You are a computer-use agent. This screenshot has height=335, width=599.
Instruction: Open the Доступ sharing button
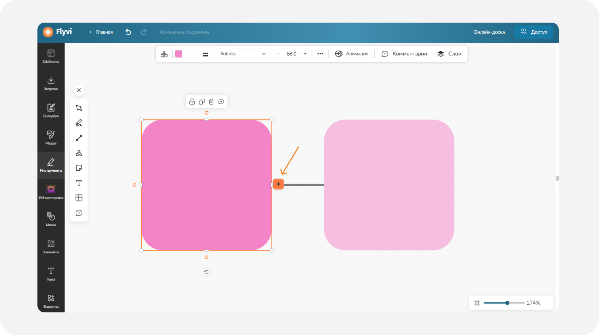534,32
